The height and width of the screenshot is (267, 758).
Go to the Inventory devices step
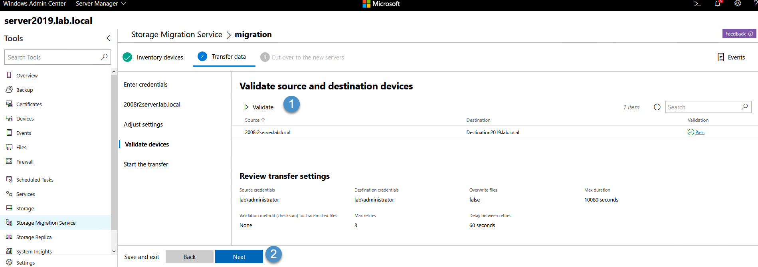pos(153,57)
